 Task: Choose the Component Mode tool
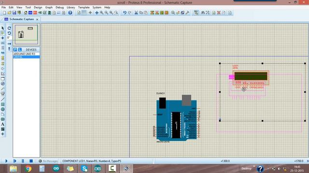(2, 33)
